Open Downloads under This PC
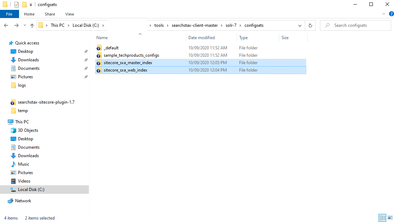 28,156
